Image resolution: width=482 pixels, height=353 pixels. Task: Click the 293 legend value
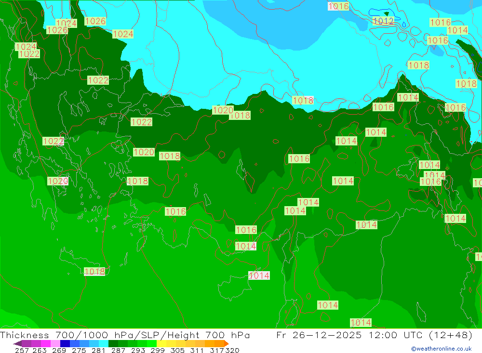138,350
